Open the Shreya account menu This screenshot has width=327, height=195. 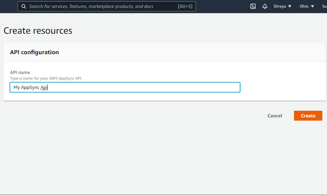click(280, 6)
